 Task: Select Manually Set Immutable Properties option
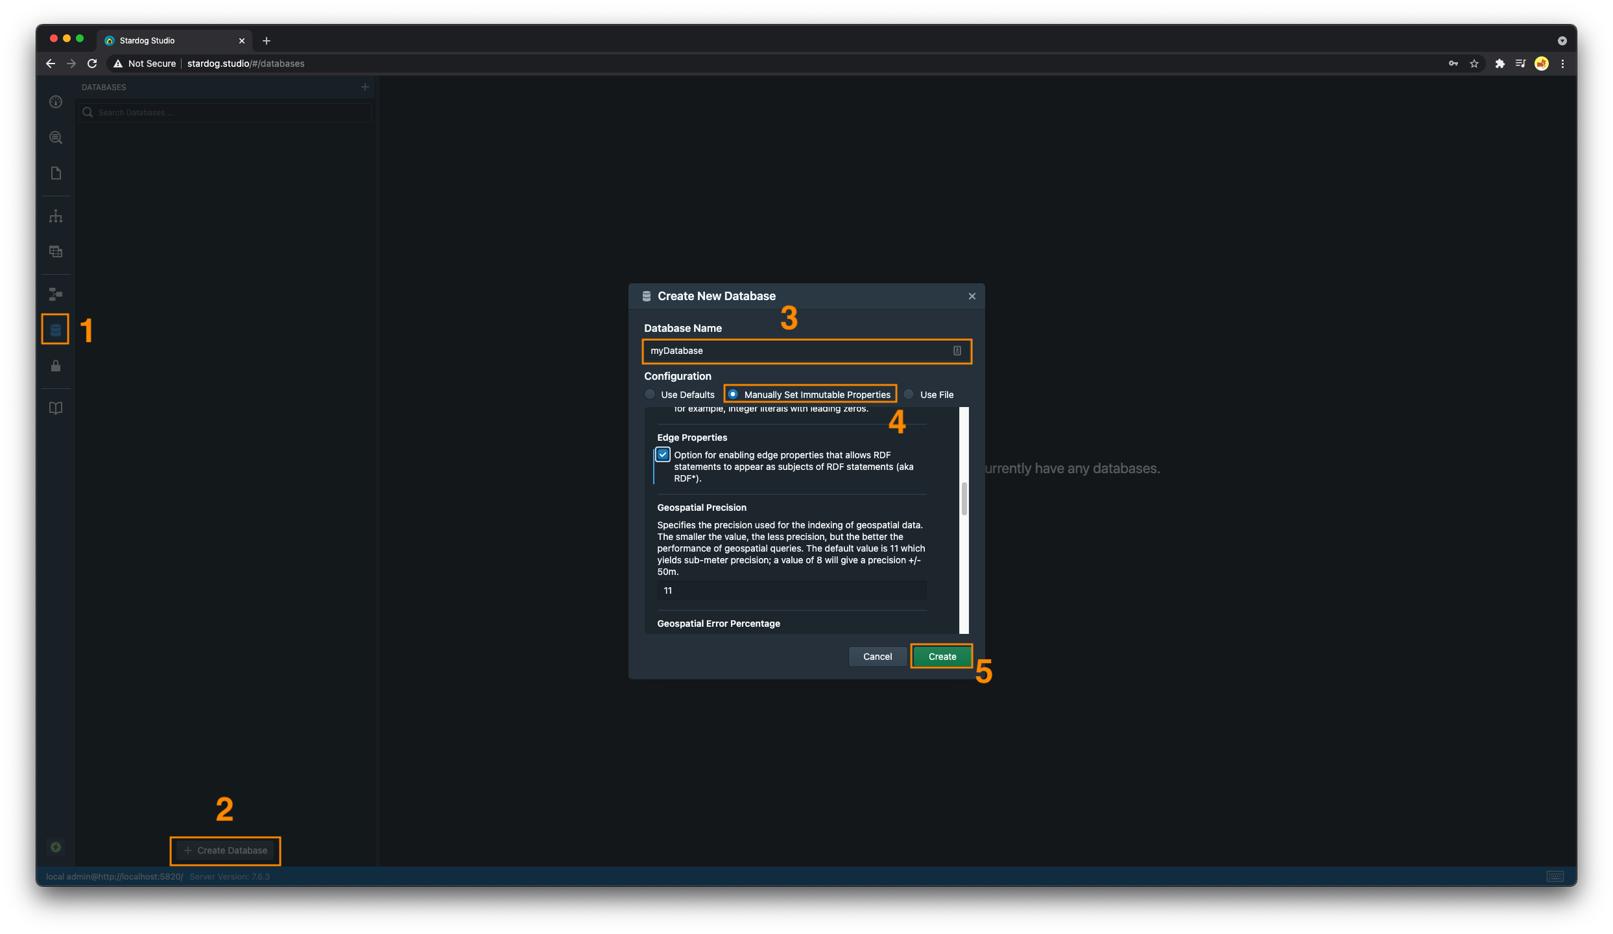click(x=733, y=394)
